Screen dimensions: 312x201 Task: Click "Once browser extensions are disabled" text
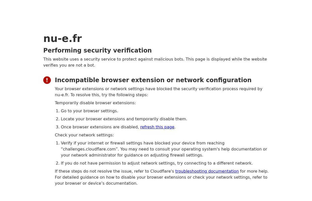[100, 127]
